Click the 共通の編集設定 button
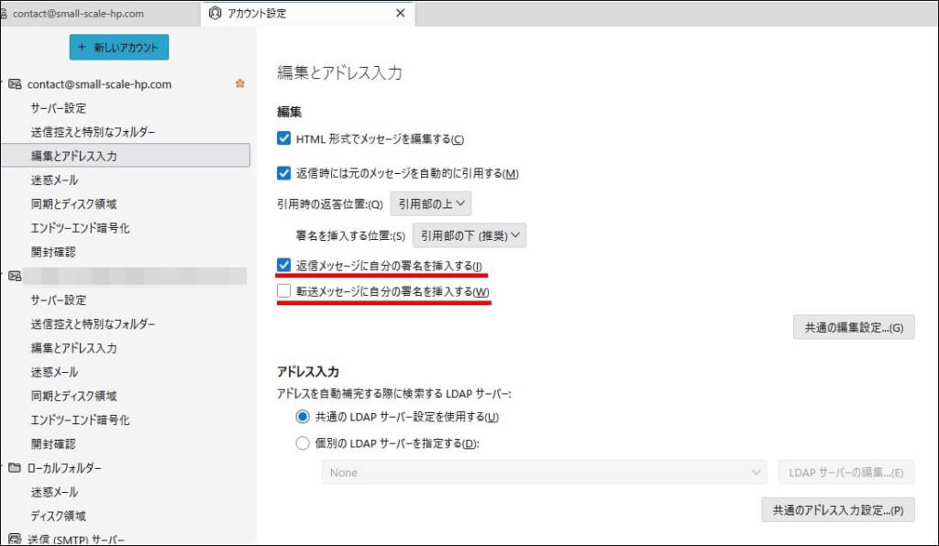This screenshot has width=939, height=546. pyautogui.click(x=853, y=327)
